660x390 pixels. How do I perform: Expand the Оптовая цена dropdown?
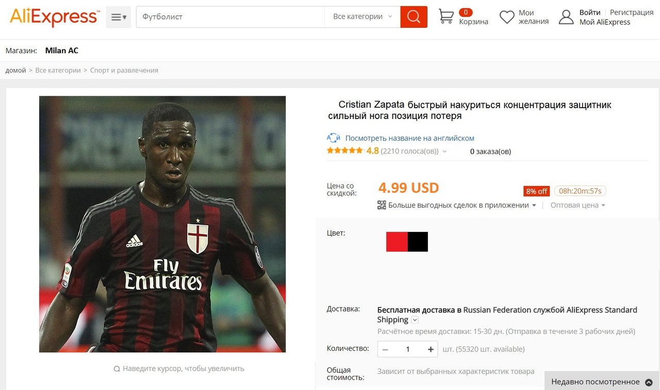577,205
